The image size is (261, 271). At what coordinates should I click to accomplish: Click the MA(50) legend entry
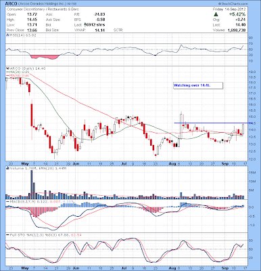pyautogui.click(x=18, y=75)
